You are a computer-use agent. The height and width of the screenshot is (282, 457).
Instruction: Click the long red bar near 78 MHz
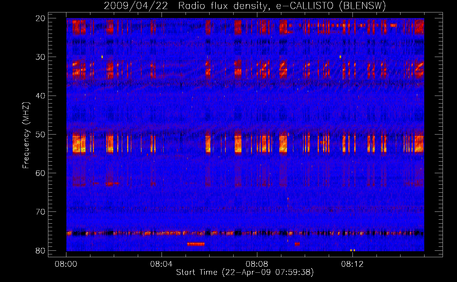pos(196,244)
